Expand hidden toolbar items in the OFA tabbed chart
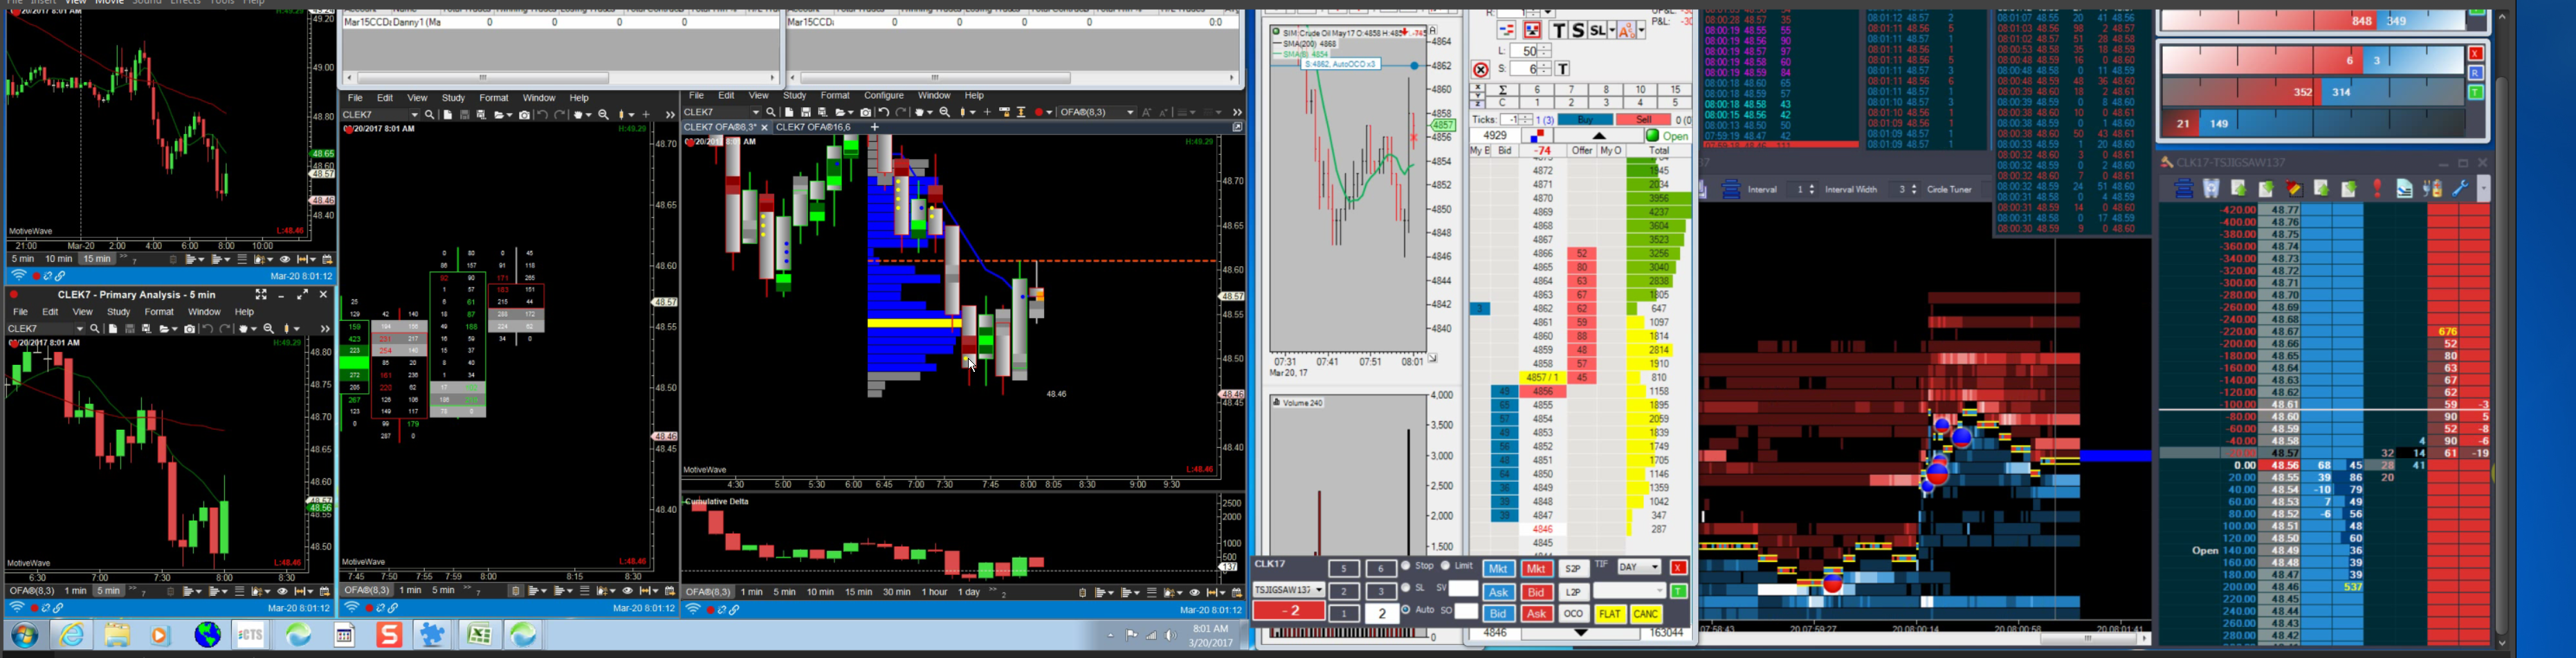2576x658 pixels. [x=1237, y=113]
